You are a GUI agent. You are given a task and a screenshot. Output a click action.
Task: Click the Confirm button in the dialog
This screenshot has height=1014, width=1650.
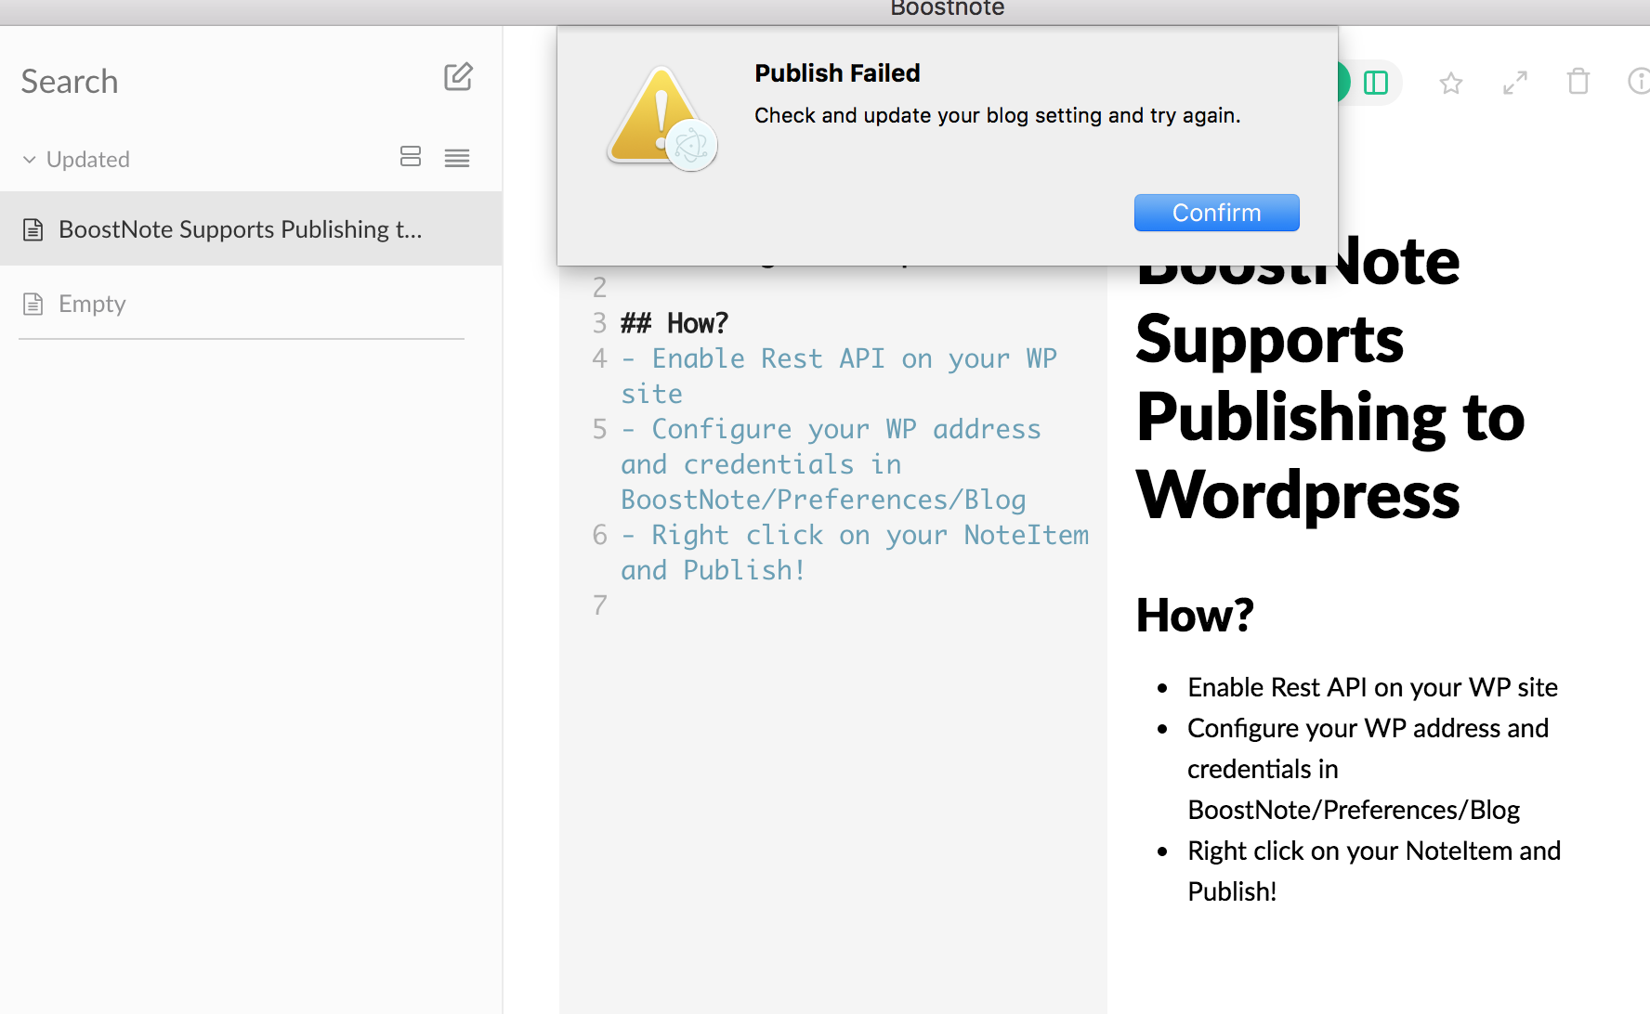coord(1216,213)
